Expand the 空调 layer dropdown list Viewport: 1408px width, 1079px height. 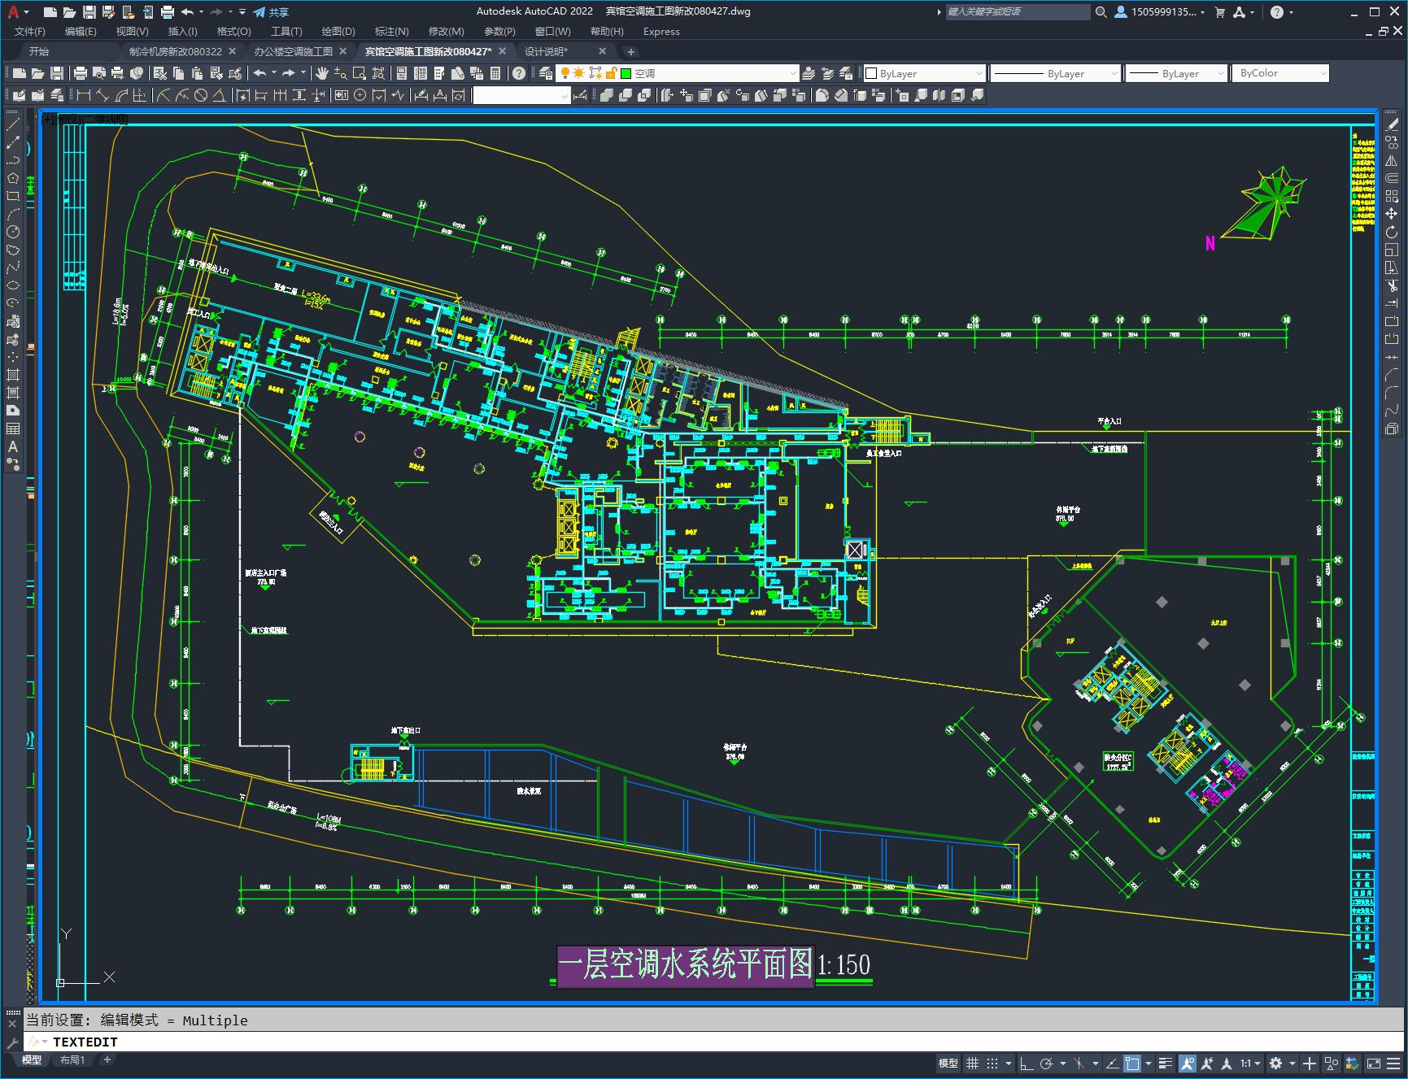pos(793,73)
